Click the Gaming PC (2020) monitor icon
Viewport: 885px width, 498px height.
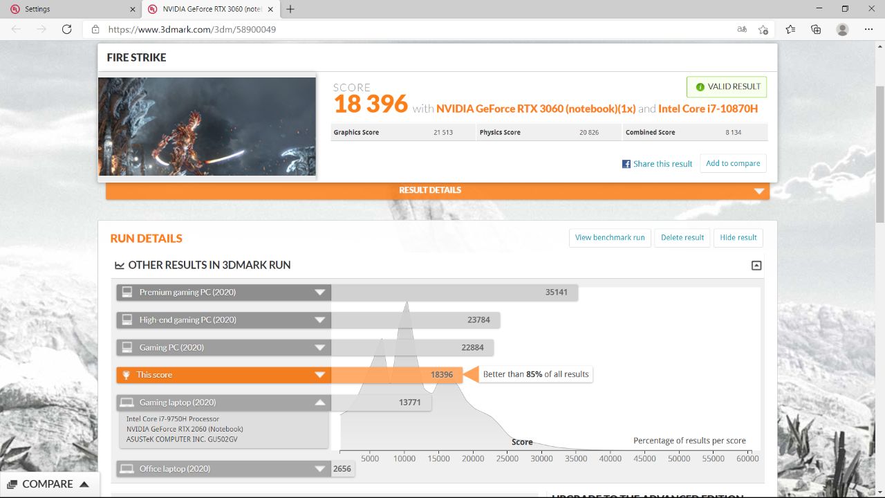[127, 347]
